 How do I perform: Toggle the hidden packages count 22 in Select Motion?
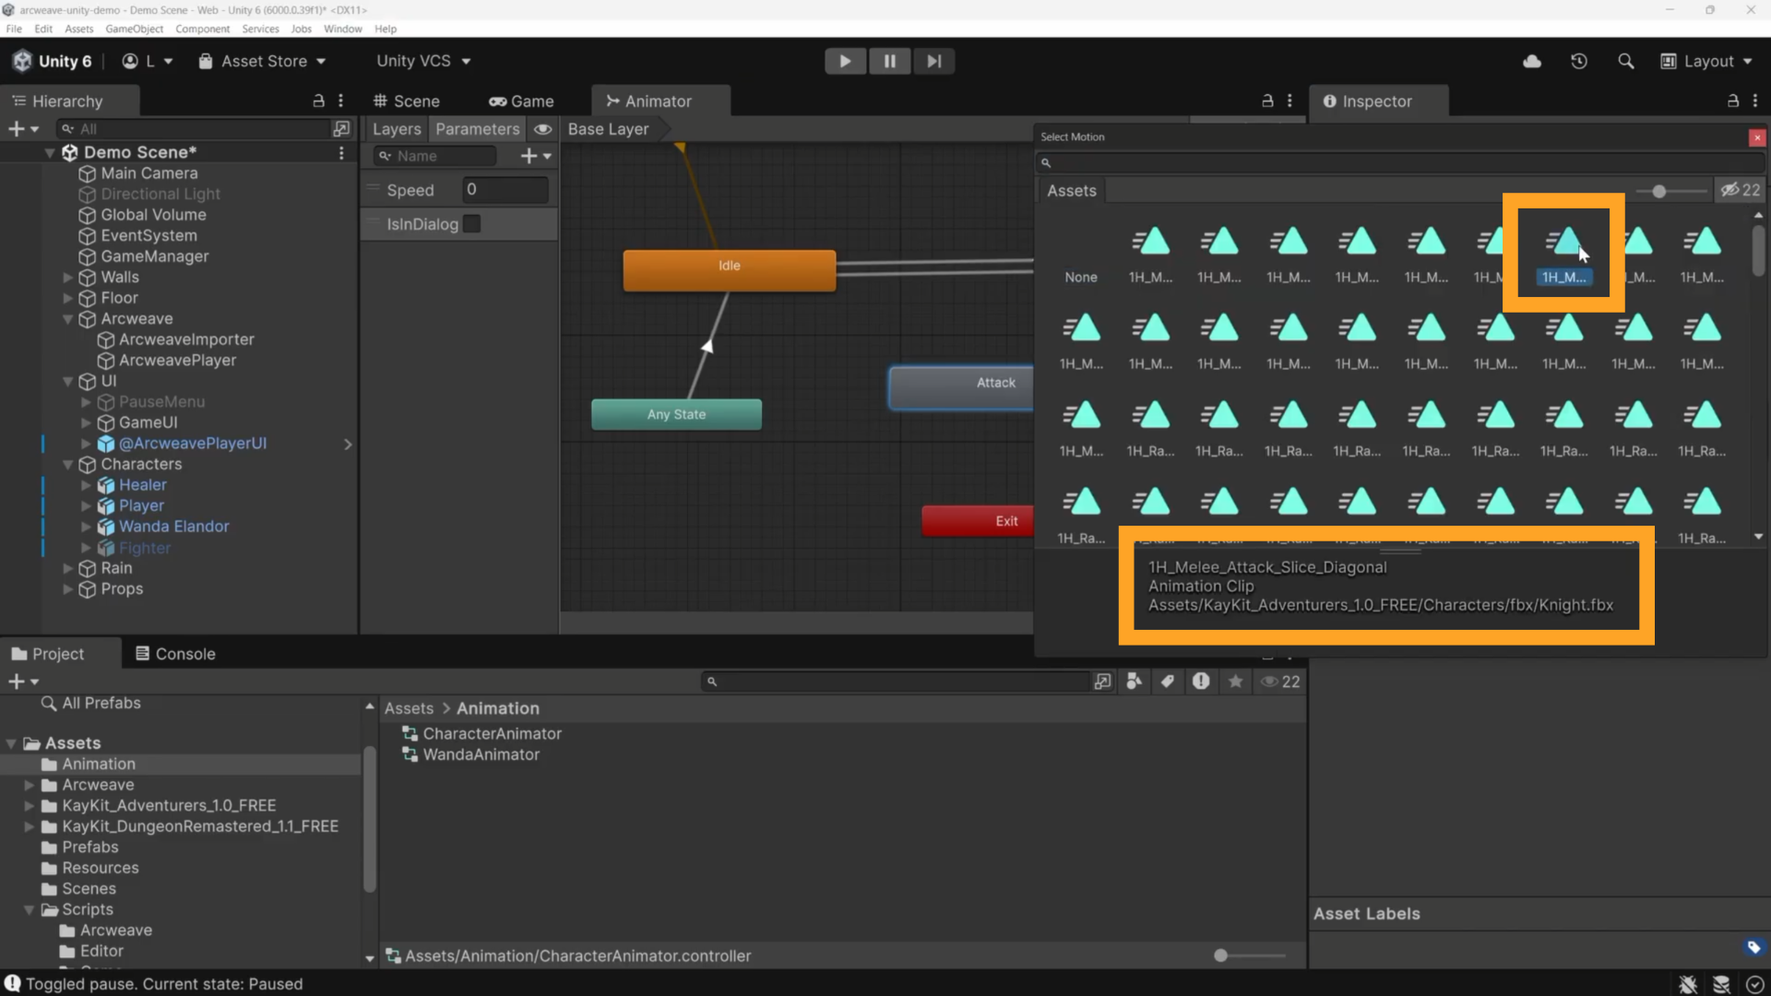click(x=1740, y=190)
